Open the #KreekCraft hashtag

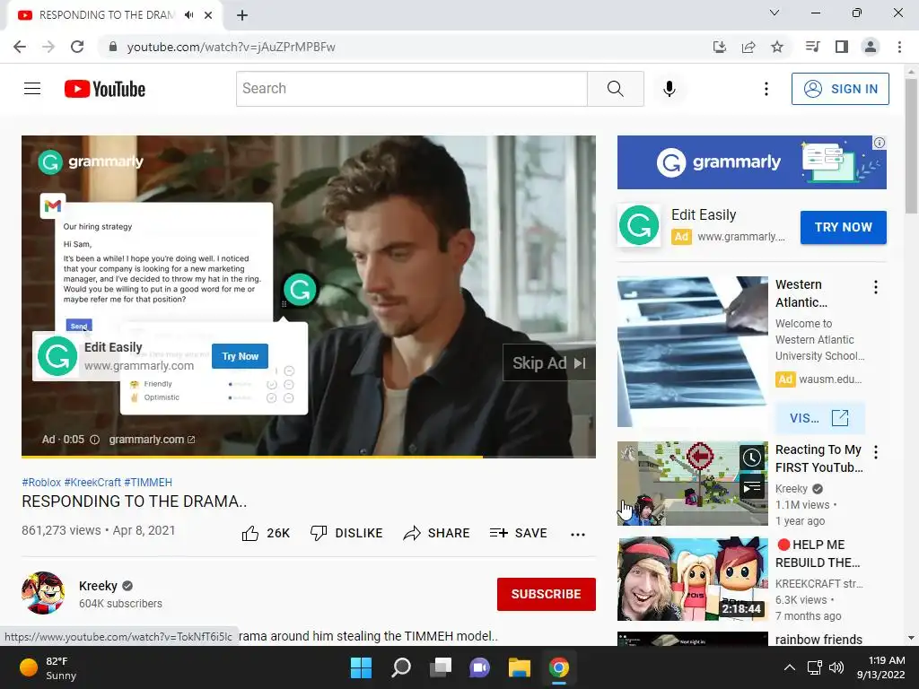tap(92, 482)
